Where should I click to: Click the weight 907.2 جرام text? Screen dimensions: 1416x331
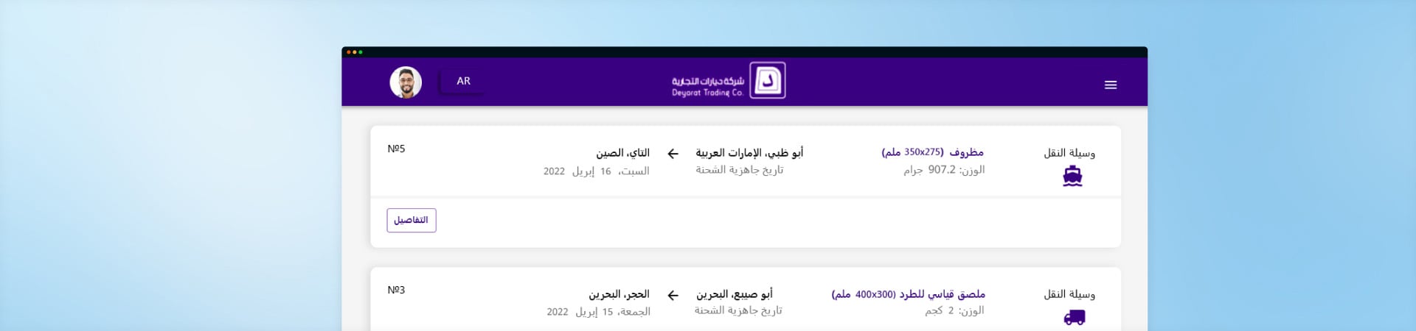[x=944, y=170]
